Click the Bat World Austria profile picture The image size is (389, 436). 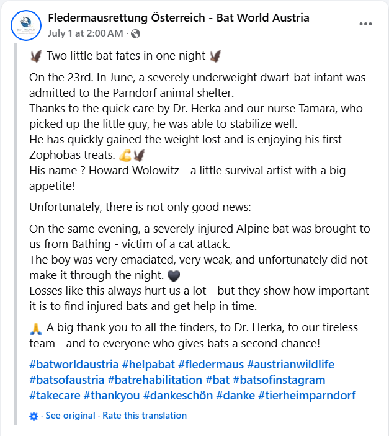coord(26,25)
